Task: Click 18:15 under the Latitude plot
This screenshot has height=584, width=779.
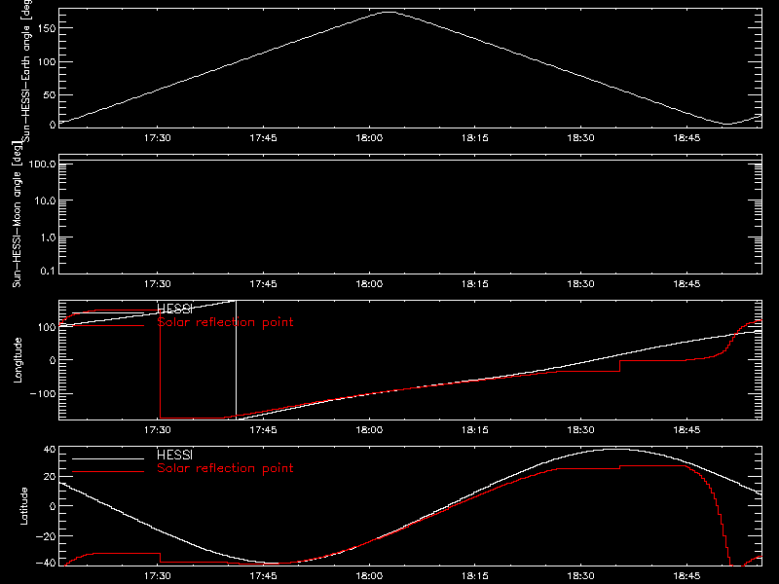Action: (475, 576)
